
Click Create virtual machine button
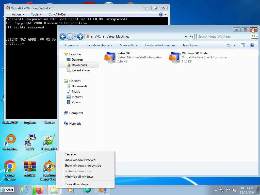tap(160, 45)
